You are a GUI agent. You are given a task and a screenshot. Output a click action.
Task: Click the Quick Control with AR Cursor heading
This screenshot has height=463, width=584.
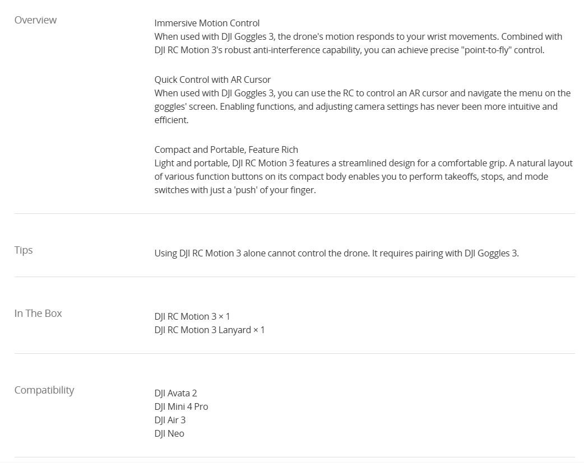tap(212, 79)
